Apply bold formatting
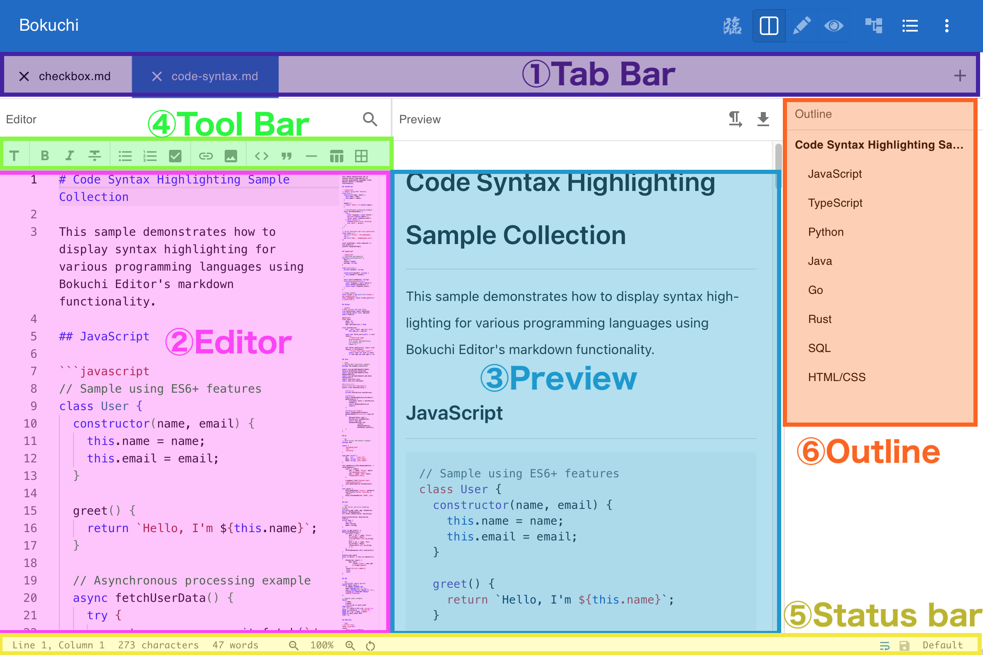The height and width of the screenshot is (655, 983). pos(45,156)
